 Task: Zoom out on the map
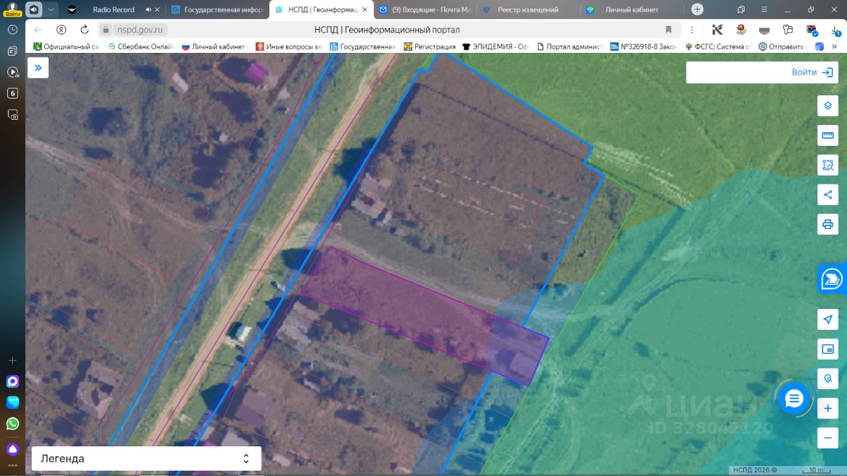tap(828, 438)
